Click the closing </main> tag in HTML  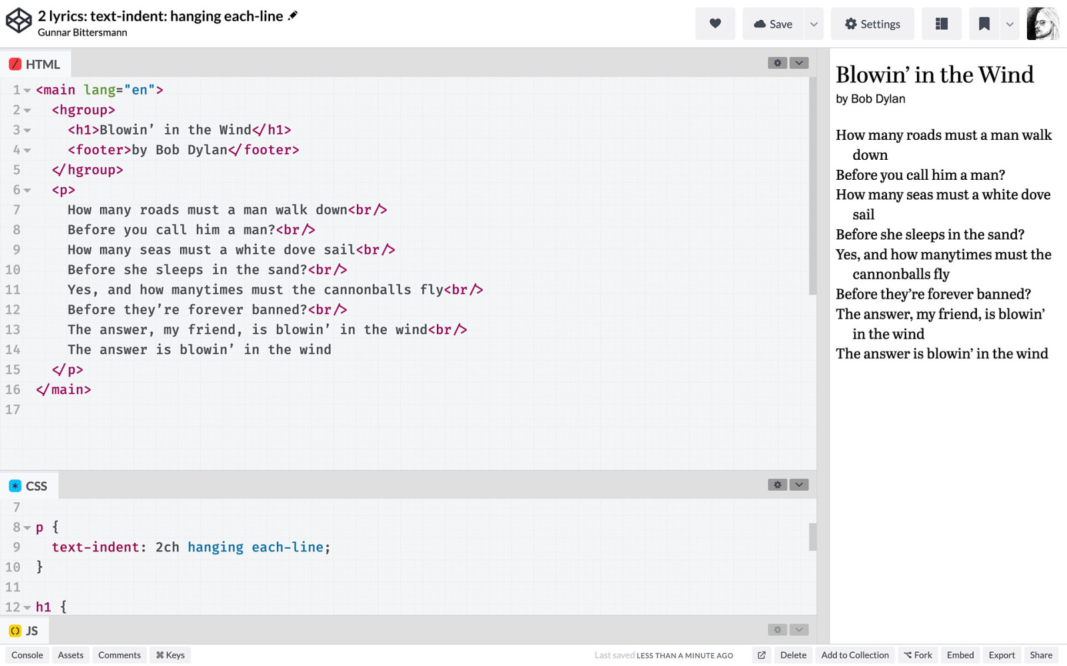click(x=63, y=390)
